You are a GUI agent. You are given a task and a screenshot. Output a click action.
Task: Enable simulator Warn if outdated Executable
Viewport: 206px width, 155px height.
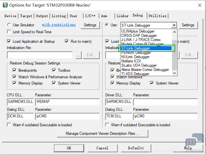[x=9, y=125]
